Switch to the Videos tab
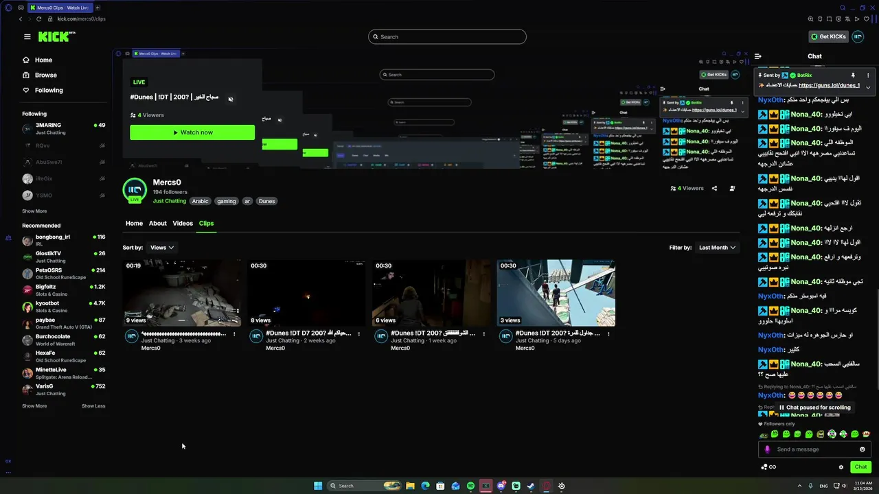Image resolution: width=879 pixels, height=494 pixels. pos(183,224)
